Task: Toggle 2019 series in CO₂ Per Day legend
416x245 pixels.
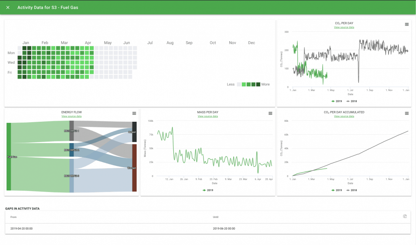Action: point(336,101)
